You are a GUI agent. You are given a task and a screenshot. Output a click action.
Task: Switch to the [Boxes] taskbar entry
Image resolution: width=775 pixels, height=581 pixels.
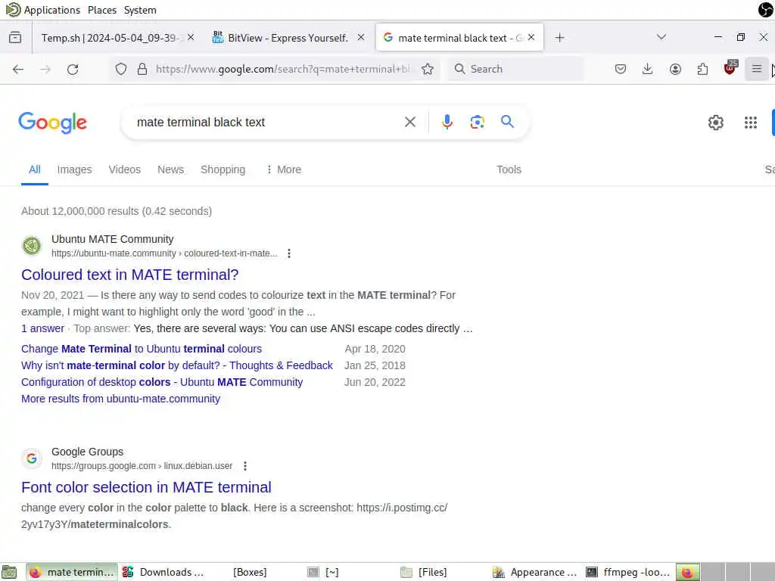coord(250,572)
